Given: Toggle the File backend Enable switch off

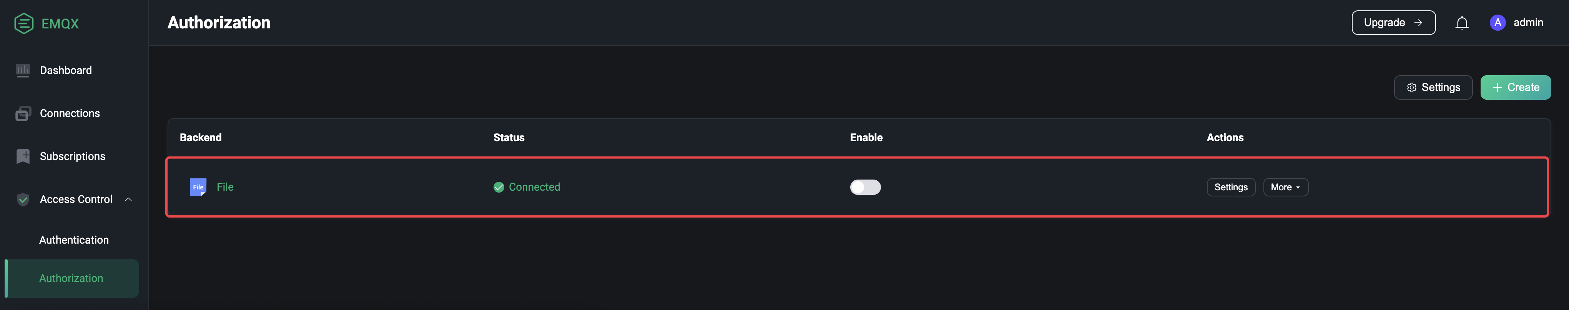Looking at the screenshot, I should (865, 187).
